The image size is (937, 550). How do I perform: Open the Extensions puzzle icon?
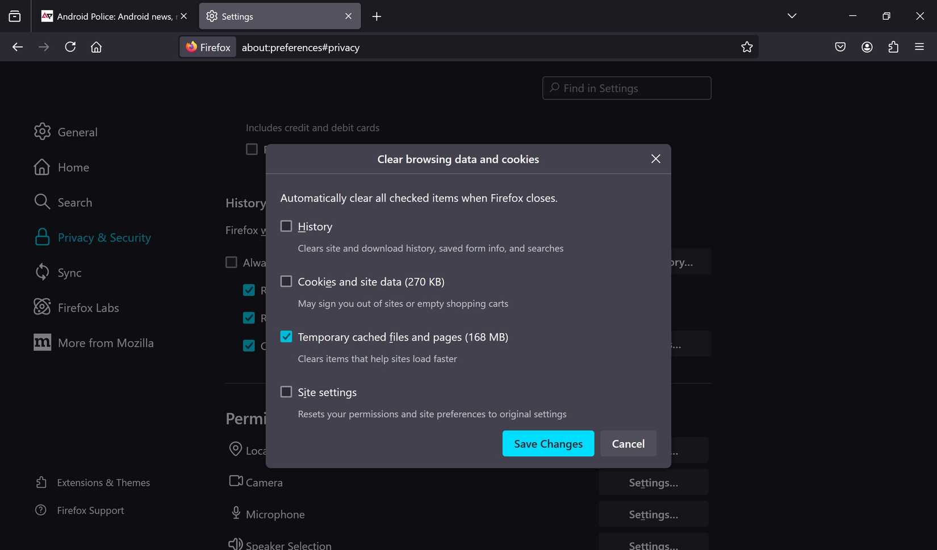893,47
